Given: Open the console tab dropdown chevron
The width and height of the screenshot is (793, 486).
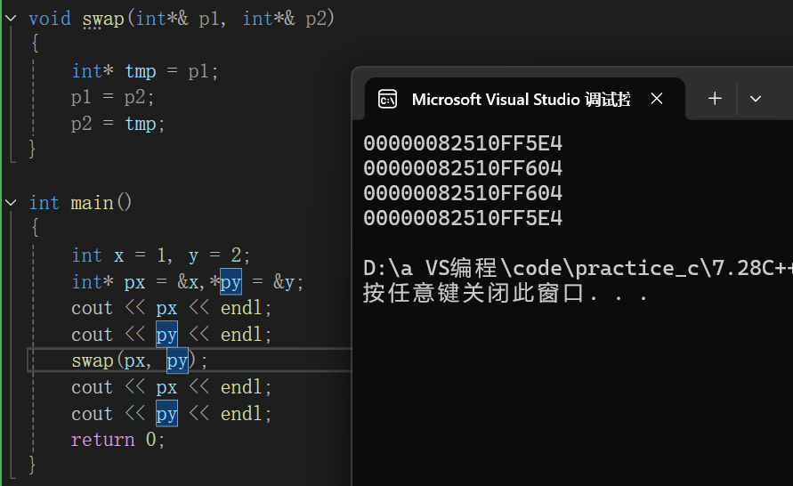Looking at the screenshot, I should pos(755,99).
